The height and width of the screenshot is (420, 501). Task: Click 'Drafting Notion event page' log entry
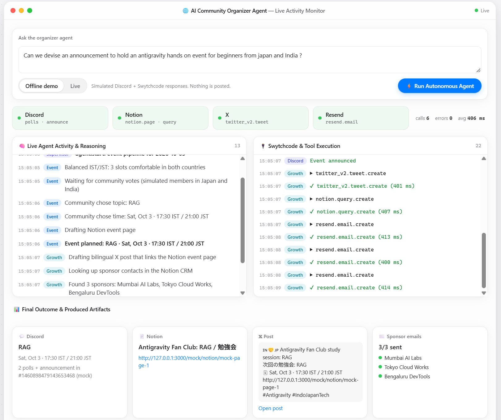click(100, 230)
